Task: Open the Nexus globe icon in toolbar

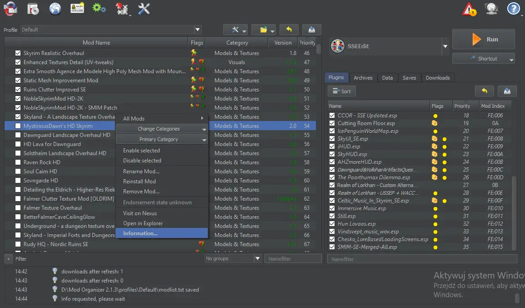Action: click(x=55, y=9)
